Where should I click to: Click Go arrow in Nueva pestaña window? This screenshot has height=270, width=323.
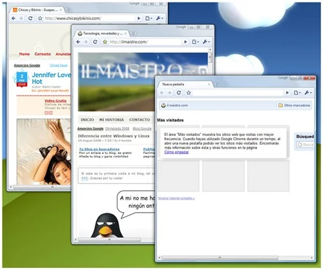click(287, 93)
